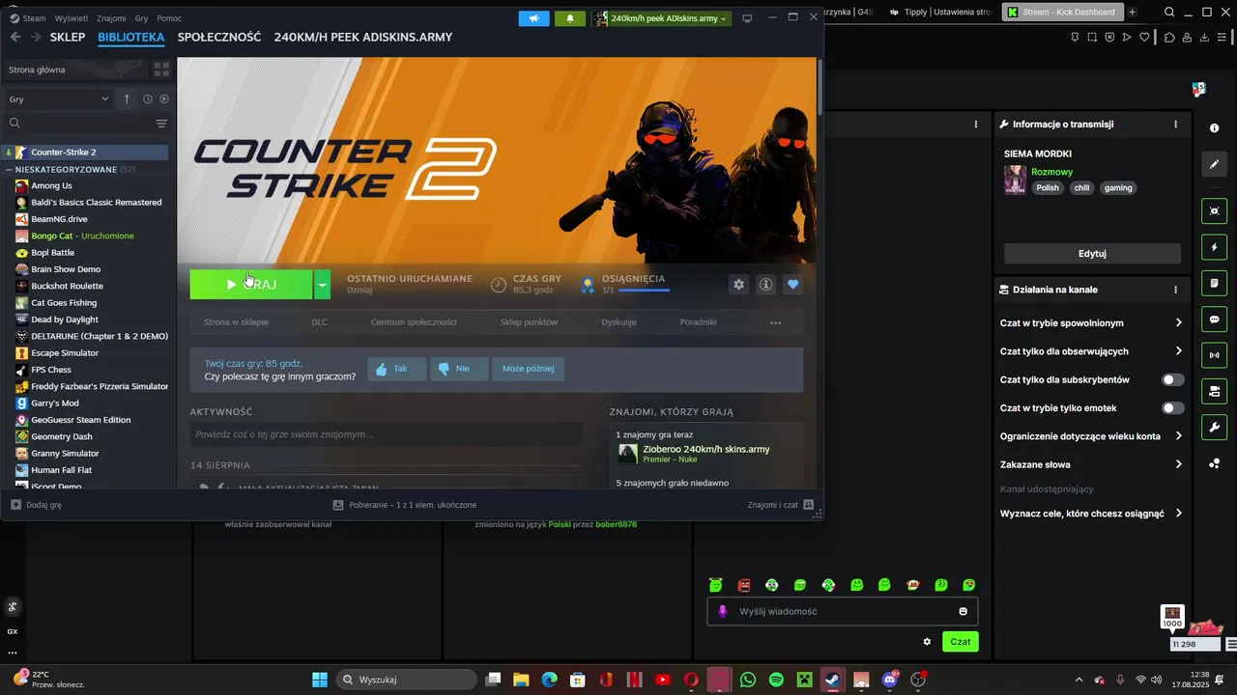Image resolution: width=1237 pixels, height=695 pixels.
Task: Switch Steam library to grid view icon
Action: (x=161, y=69)
